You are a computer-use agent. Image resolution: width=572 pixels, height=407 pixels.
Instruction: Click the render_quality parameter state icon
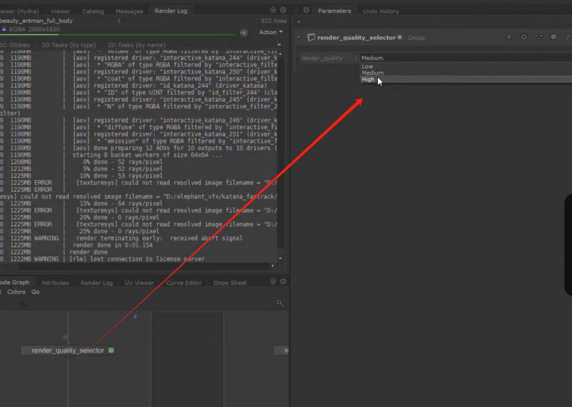pos(356,58)
